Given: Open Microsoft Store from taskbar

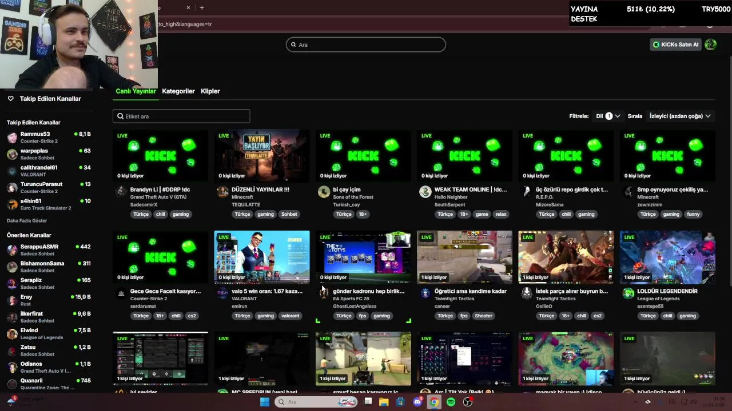Looking at the screenshot, I should [400, 402].
